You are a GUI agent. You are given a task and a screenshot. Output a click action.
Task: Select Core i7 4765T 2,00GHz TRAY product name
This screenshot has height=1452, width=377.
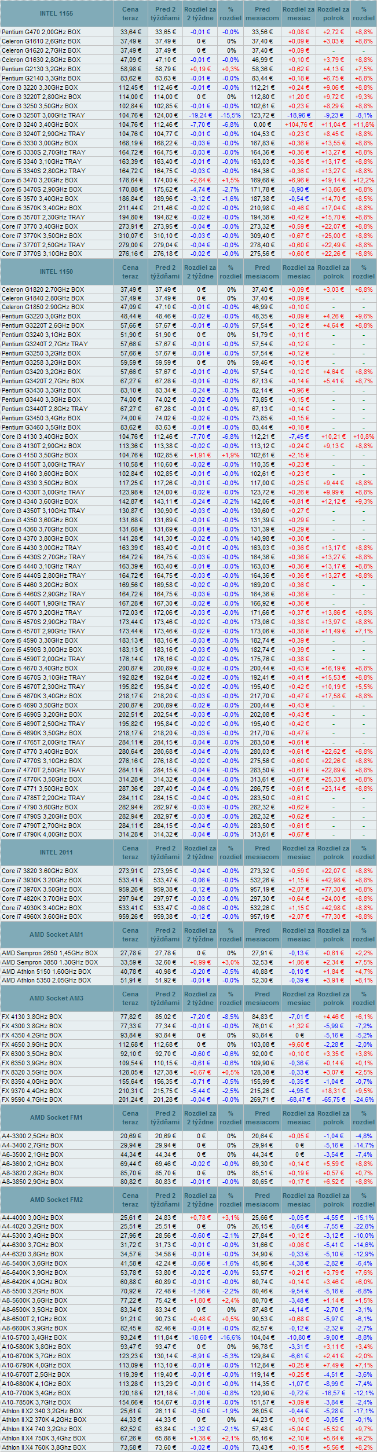coord(43,742)
